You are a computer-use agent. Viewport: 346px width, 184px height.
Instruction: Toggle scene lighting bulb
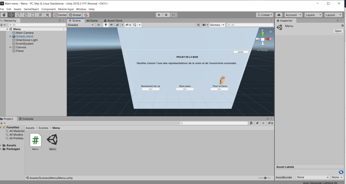click(105, 25)
